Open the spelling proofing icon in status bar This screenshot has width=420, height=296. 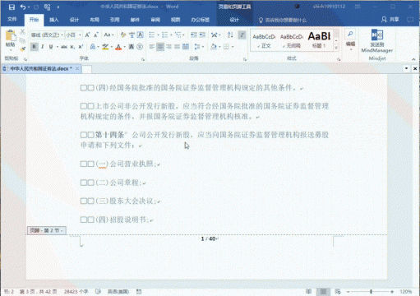98,291
